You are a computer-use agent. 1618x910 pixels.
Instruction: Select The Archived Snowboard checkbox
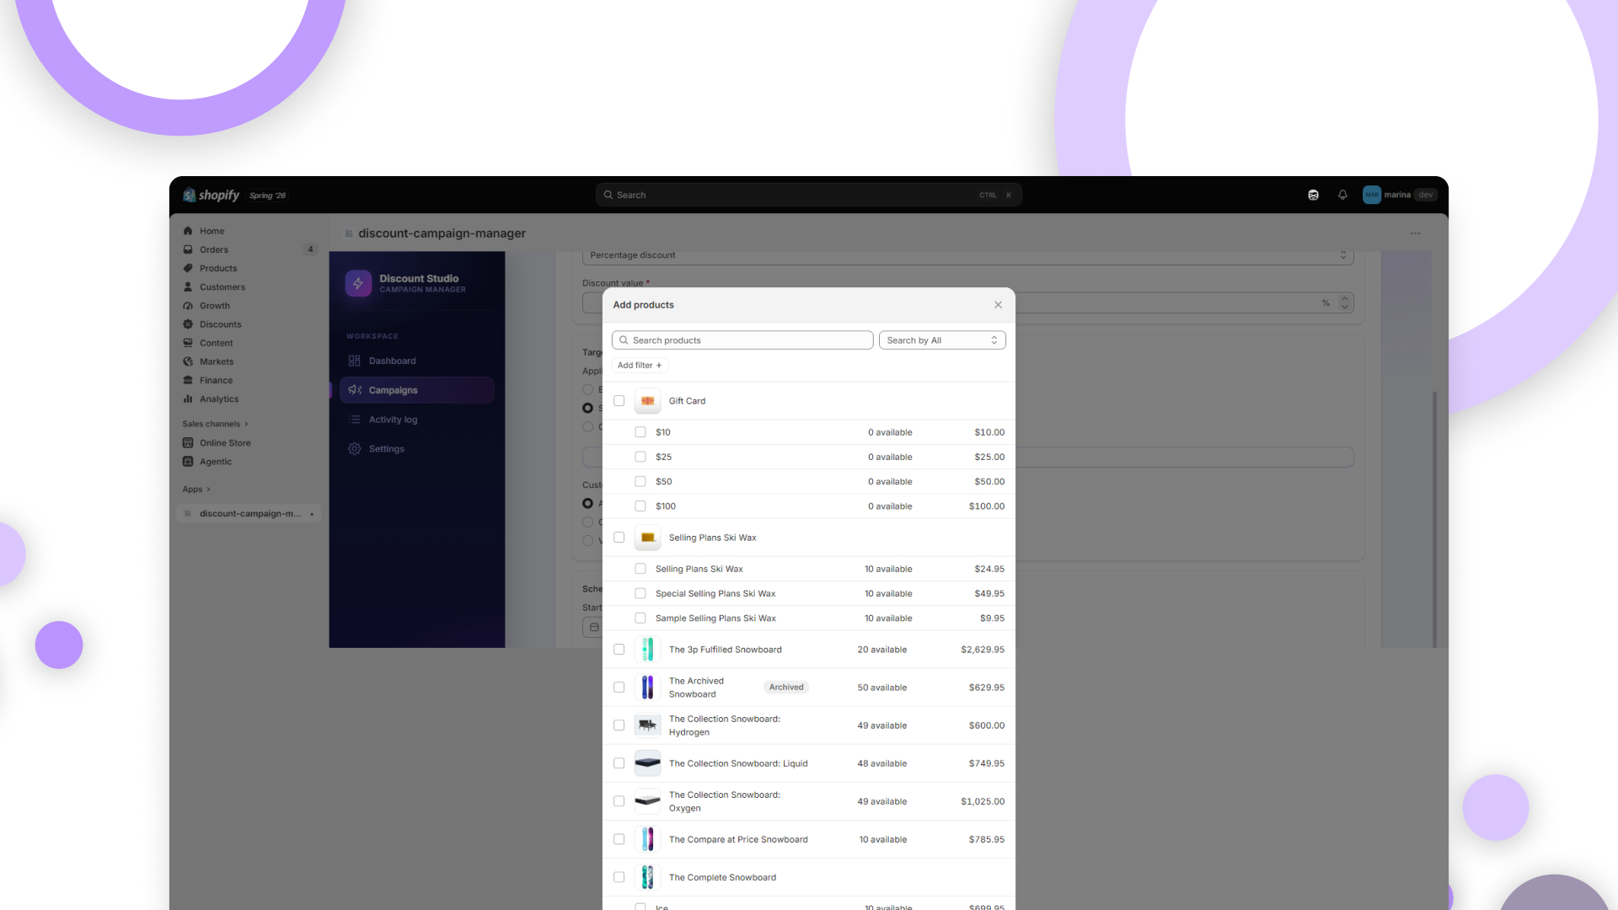click(x=619, y=688)
